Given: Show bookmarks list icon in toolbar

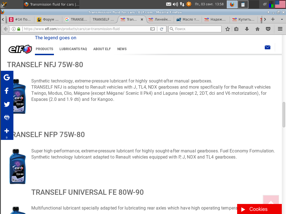Looking at the screenshot, I should pyautogui.click(x=236, y=29).
